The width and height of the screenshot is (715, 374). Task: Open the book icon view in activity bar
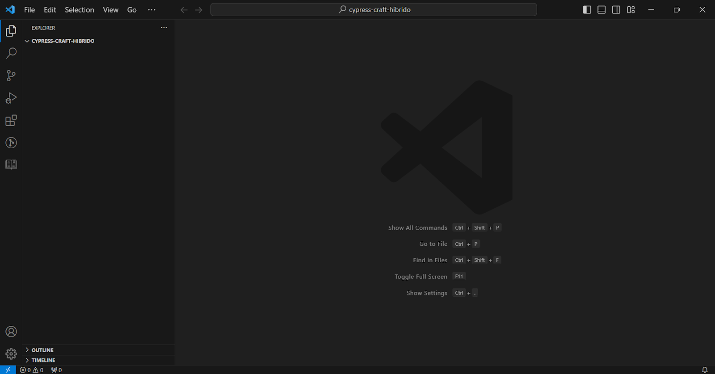point(11,164)
